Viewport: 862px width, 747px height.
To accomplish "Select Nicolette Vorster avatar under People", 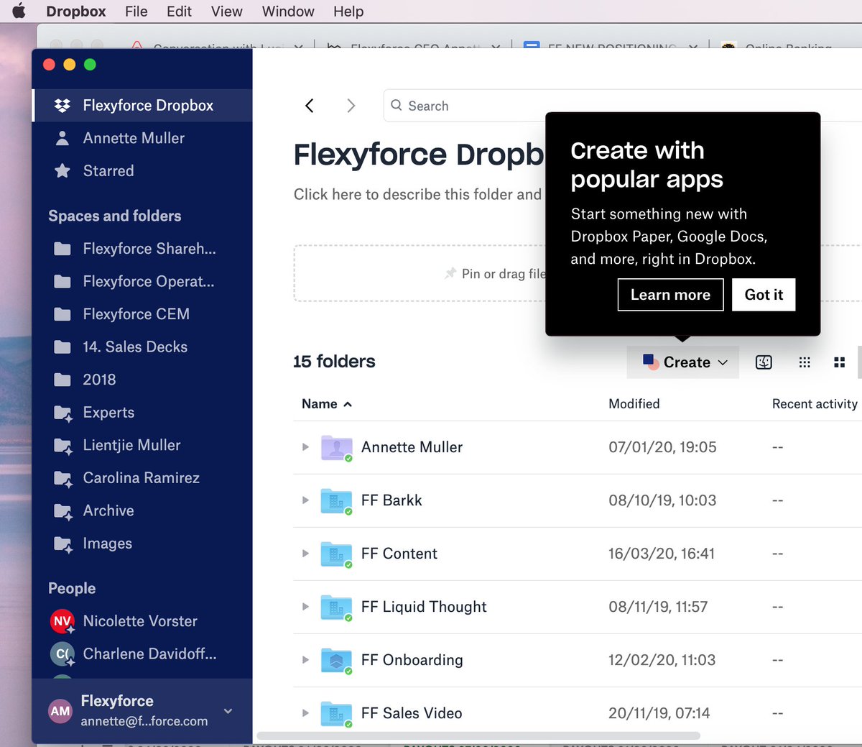I will 62,621.
